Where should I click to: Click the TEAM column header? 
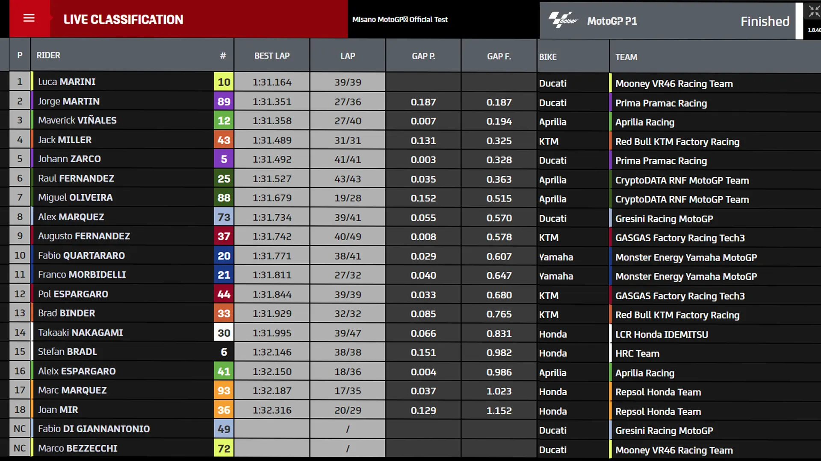click(x=626, y=57)
